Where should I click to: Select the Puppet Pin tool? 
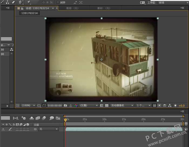29,2
